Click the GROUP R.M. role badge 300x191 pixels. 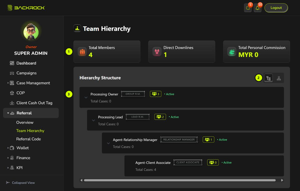coord(133,94)
